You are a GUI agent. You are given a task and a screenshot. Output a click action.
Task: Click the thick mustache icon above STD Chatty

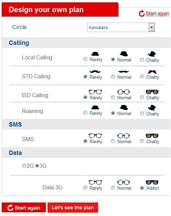tap(152, 72)
